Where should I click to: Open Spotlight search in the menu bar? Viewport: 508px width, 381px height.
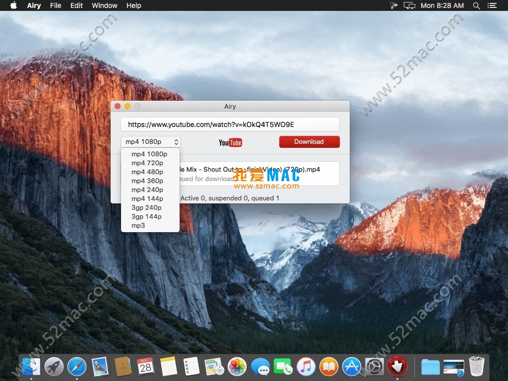pos(476,5)
